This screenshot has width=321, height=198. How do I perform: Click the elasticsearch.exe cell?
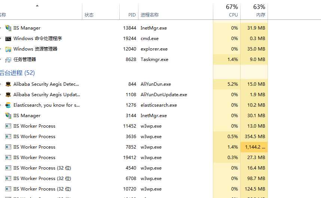159,105
